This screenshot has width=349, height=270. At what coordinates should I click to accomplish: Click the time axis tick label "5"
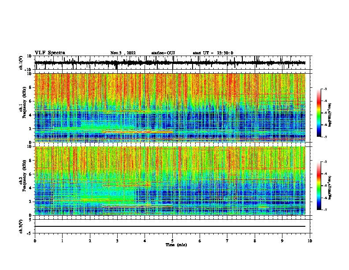coord(172,241)
